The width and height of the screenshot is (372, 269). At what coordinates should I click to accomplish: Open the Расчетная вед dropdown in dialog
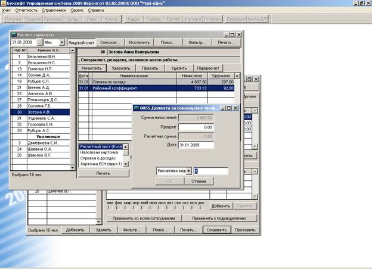pos(189,171)
